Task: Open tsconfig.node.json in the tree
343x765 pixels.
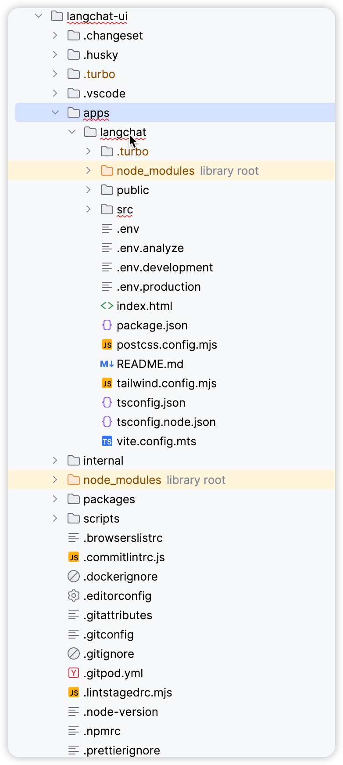Action: click(x=166, y=422)
